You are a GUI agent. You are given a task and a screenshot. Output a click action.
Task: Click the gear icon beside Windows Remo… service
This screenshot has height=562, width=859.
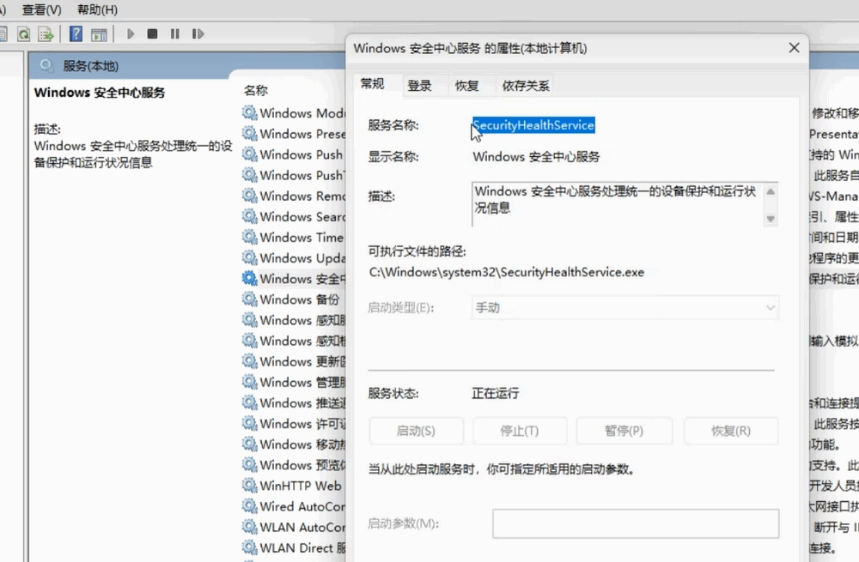pos(250,196)
